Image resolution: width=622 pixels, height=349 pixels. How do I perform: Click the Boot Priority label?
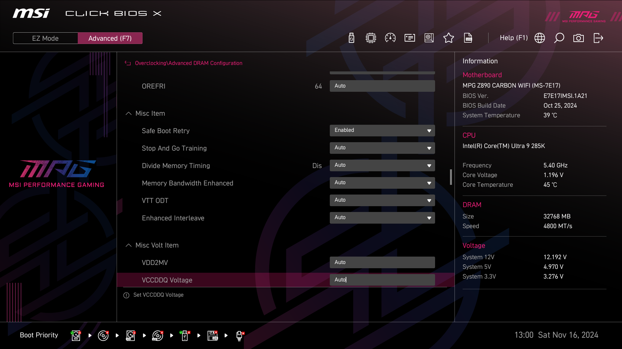click(39, 335)
